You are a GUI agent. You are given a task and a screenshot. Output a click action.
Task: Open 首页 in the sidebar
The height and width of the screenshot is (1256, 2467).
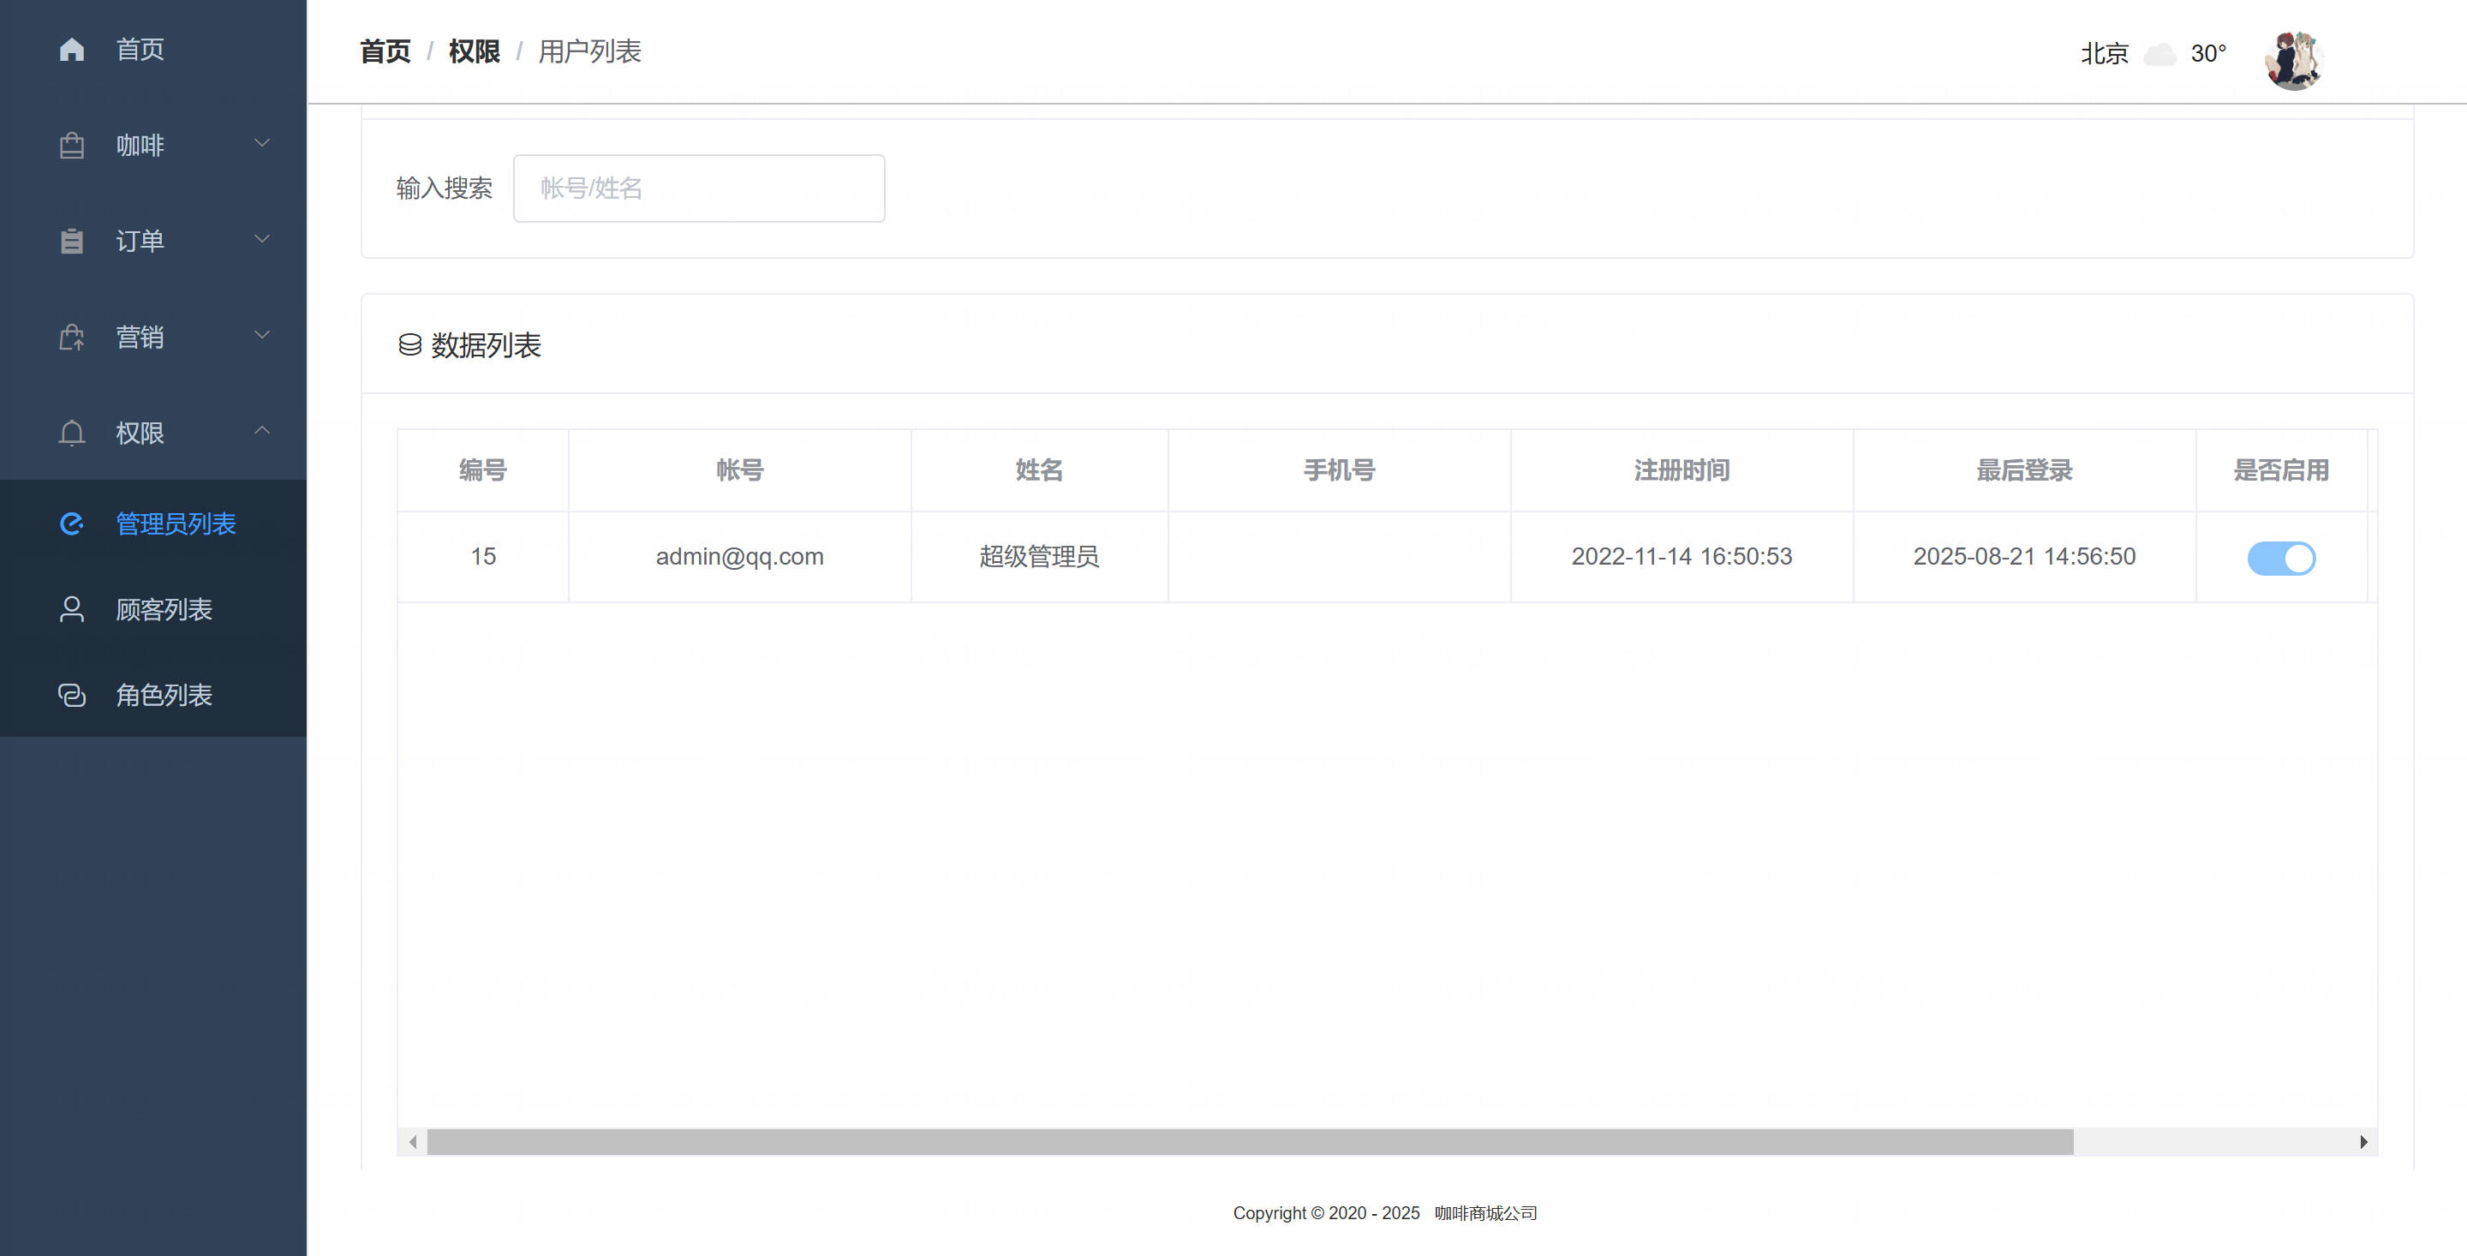coord(153,49)
